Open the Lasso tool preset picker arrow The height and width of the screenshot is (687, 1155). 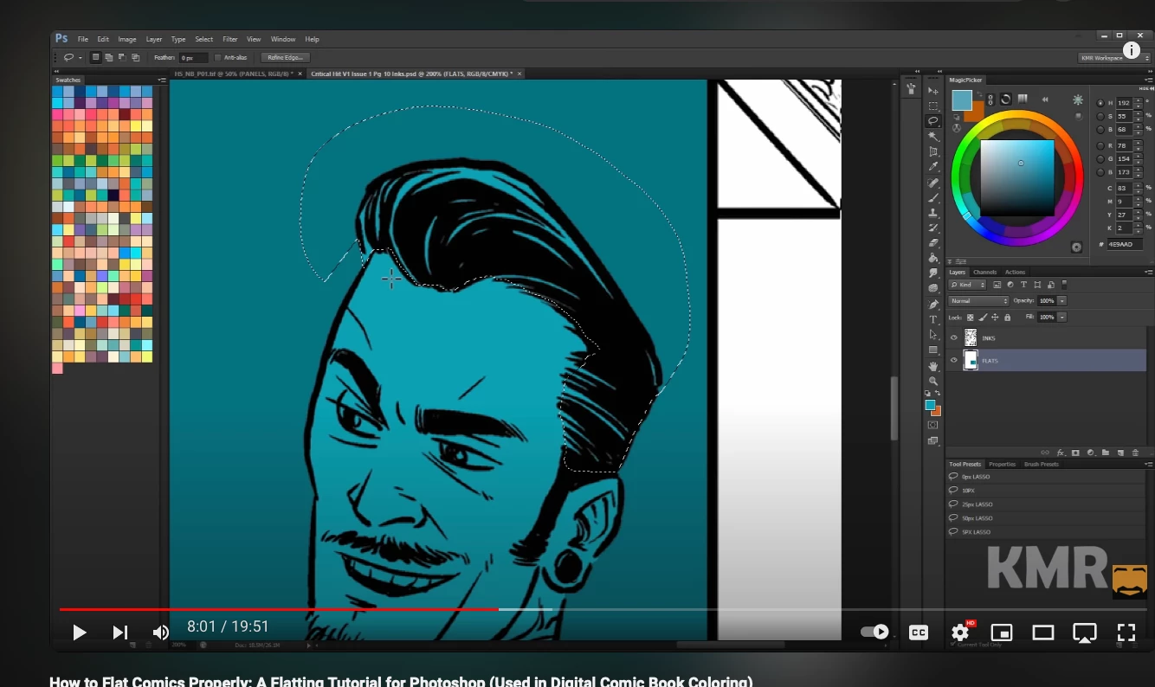pos(81,57)
